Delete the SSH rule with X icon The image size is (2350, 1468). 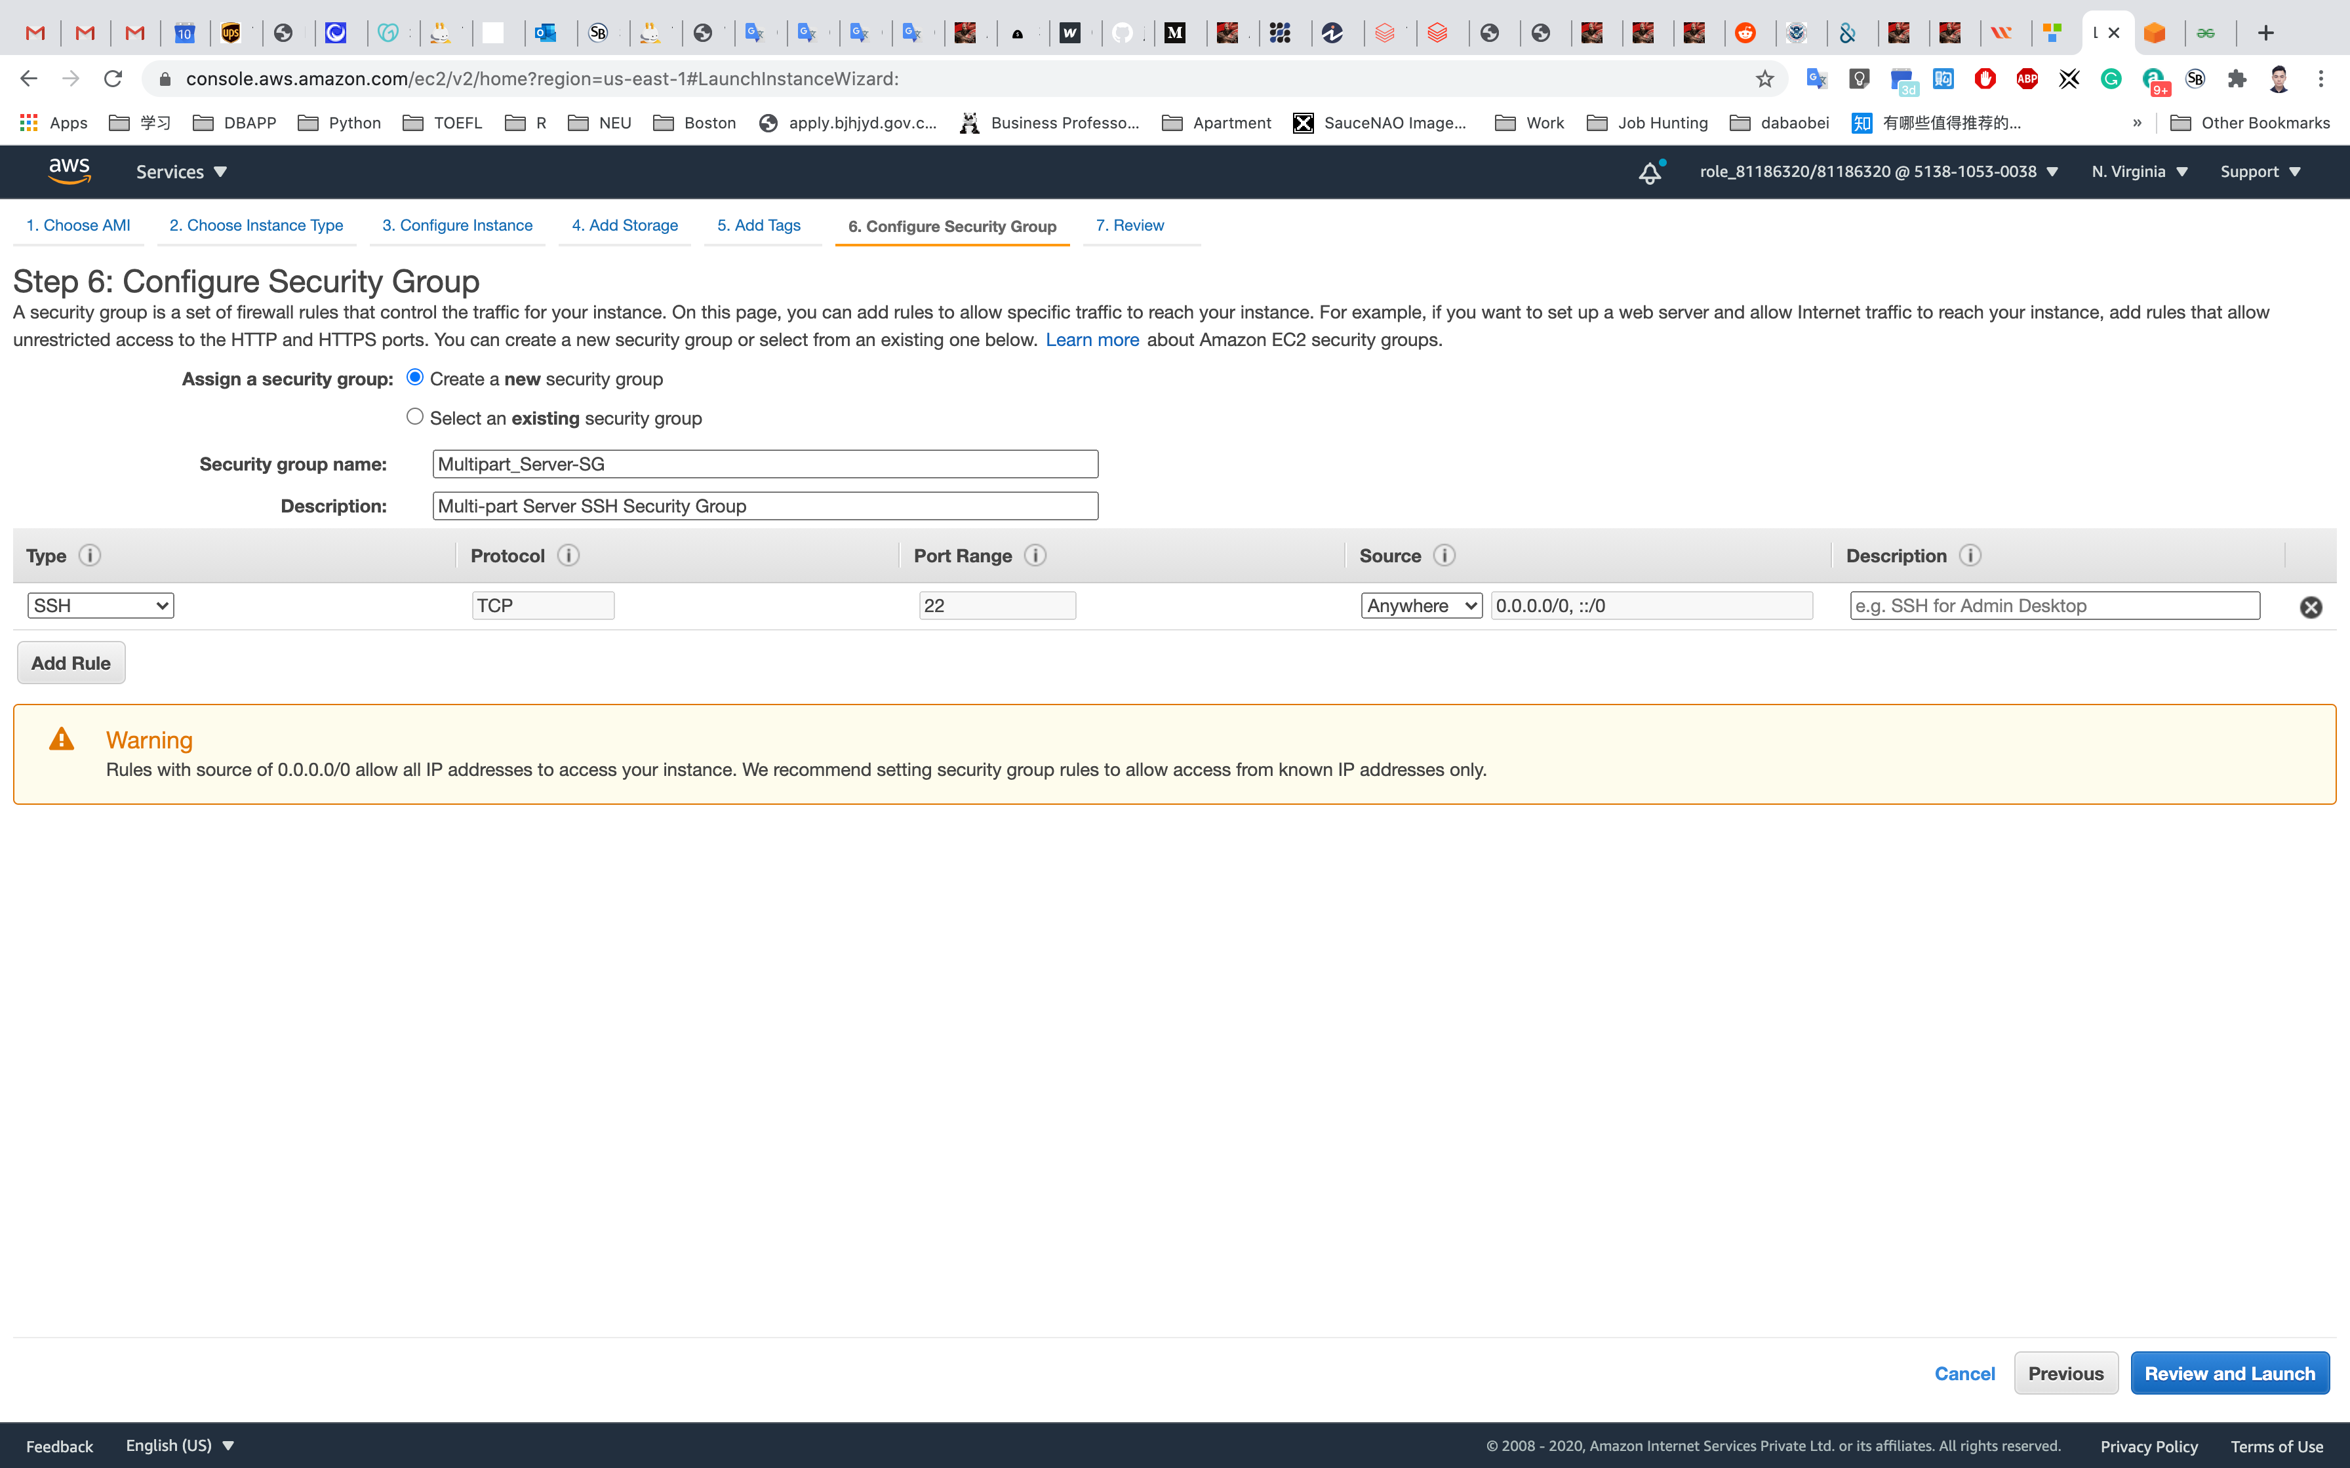[x=2310, y=607]
